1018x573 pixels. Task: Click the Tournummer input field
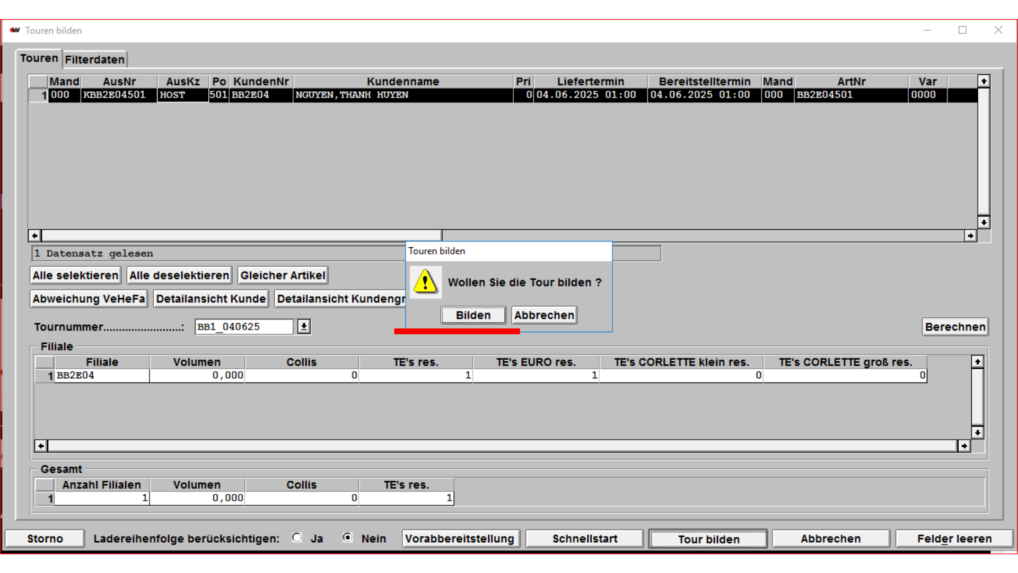(243, 326)
